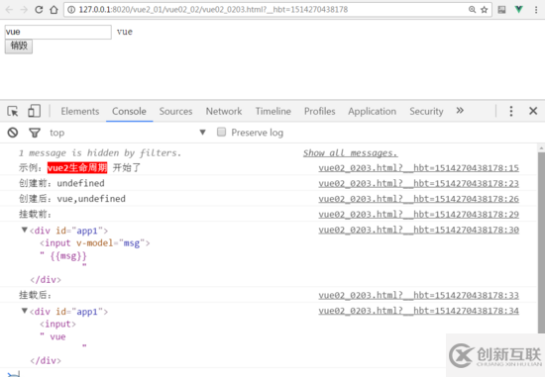Open the Vue devtools extension icon
This screenshot has height=377, width=545.
(x=518, y=9)
